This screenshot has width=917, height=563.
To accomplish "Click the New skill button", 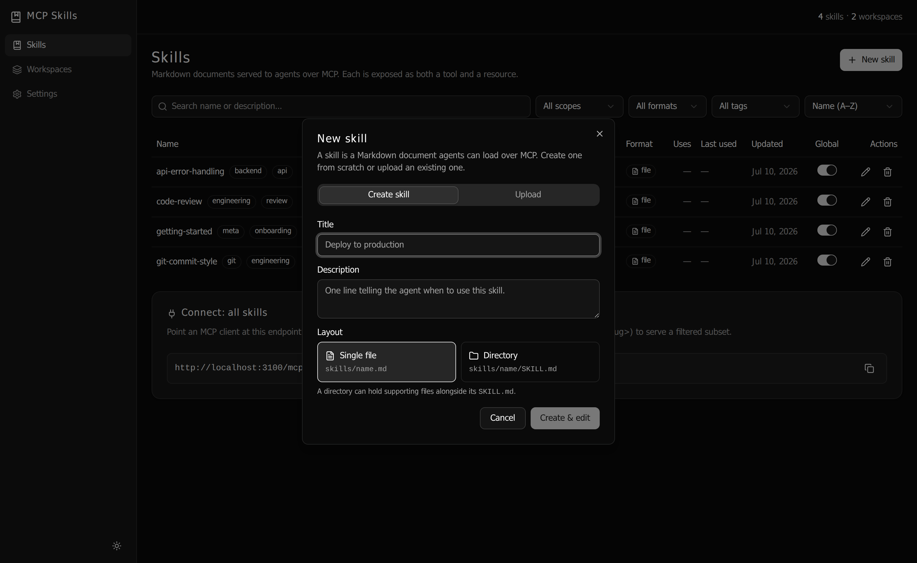I will tap(871, 60).
